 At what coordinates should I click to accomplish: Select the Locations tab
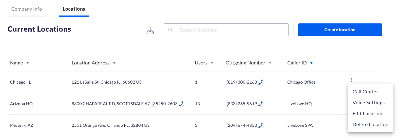[x=74, y=9]
